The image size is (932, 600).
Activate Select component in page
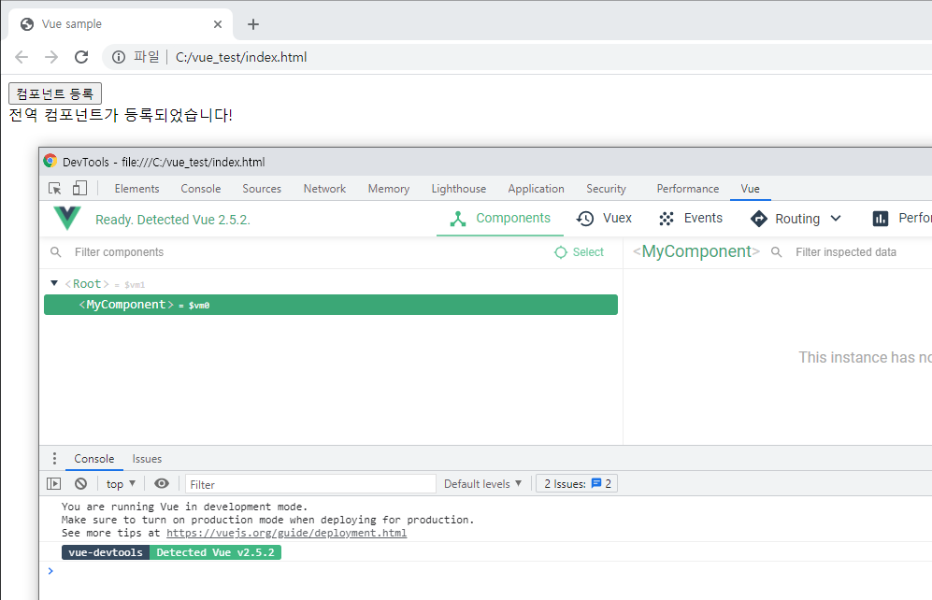(x=579, y=252)
